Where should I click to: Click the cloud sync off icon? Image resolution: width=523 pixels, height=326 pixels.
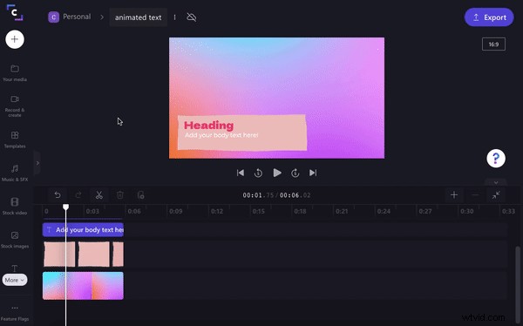pos(192,17)
